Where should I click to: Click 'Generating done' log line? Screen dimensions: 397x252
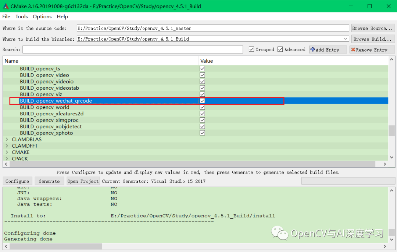tap(28, 239)
